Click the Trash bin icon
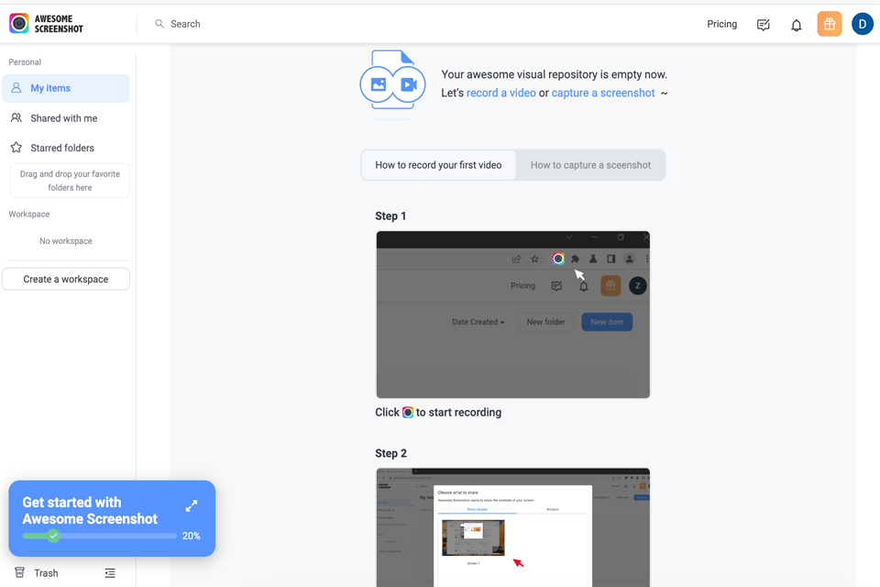 (19, 572)
